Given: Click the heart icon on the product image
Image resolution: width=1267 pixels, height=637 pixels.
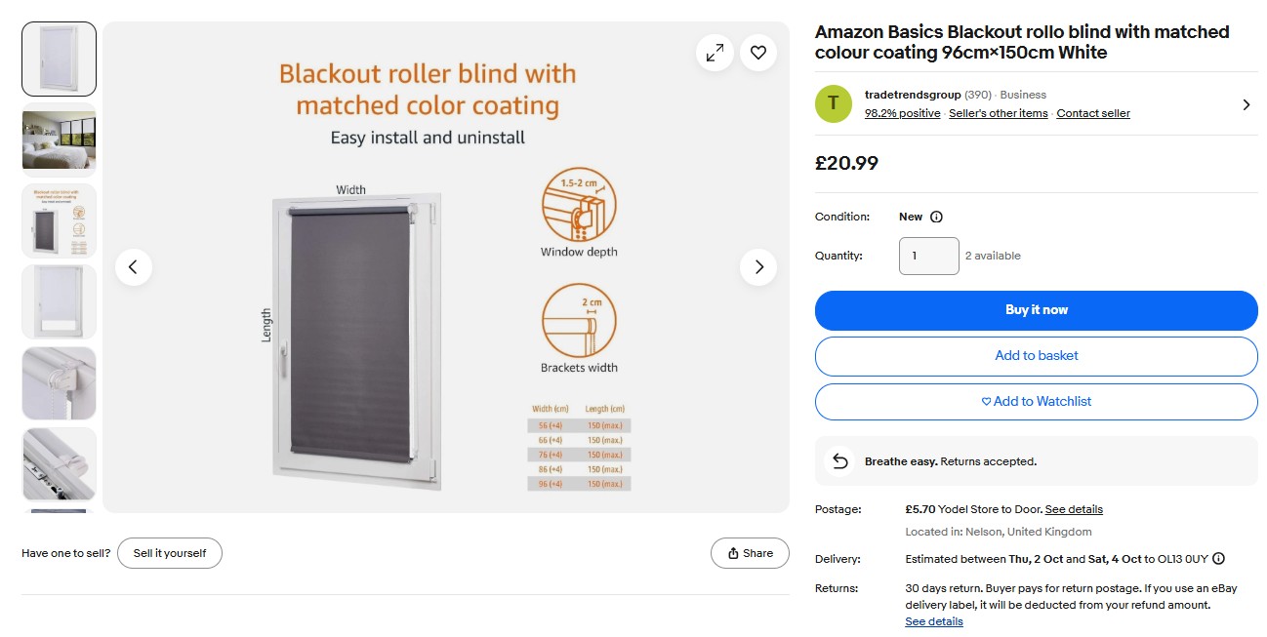Looking at the screenshot, I should [x=758, y=53].
